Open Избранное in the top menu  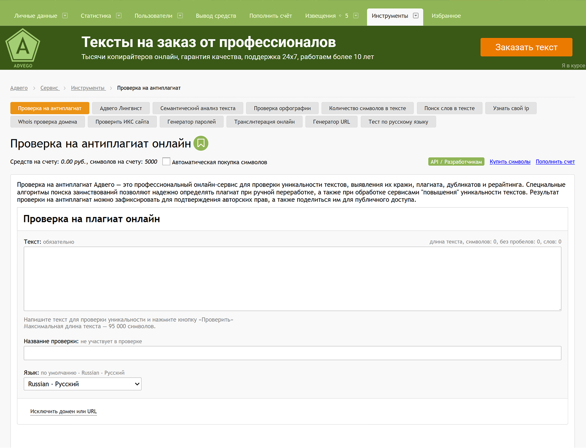click(x=446, y=16)
